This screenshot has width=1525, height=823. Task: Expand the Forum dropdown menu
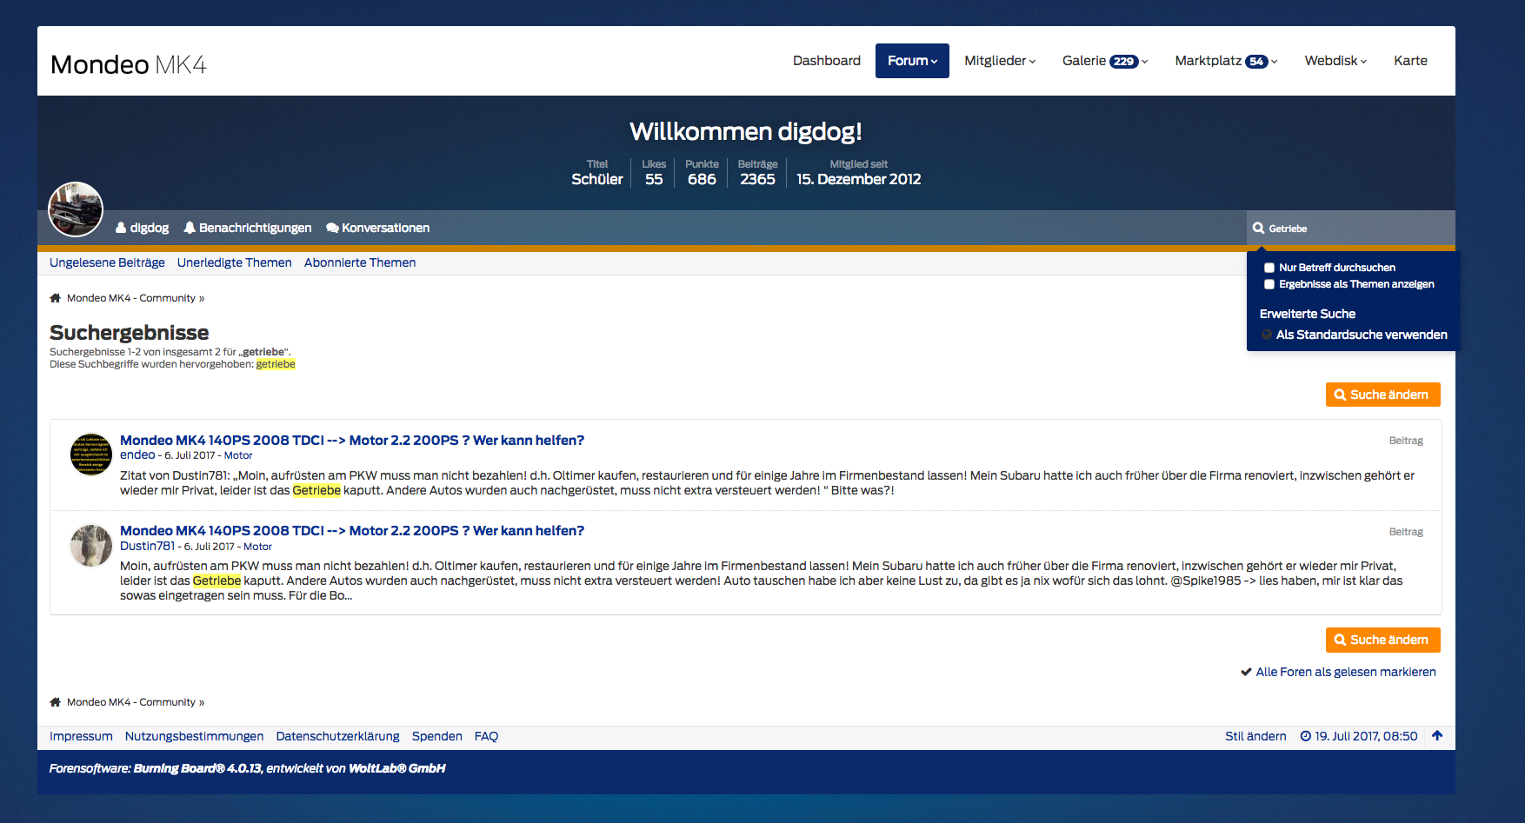pyautogui.click(x=912, y=61)
